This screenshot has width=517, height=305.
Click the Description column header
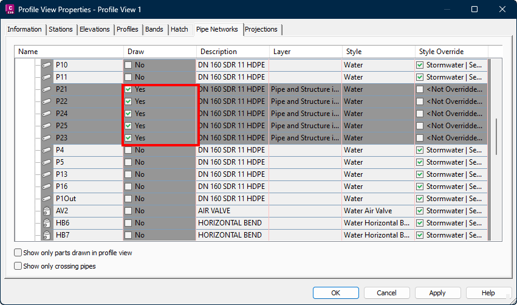coord(233,52)
